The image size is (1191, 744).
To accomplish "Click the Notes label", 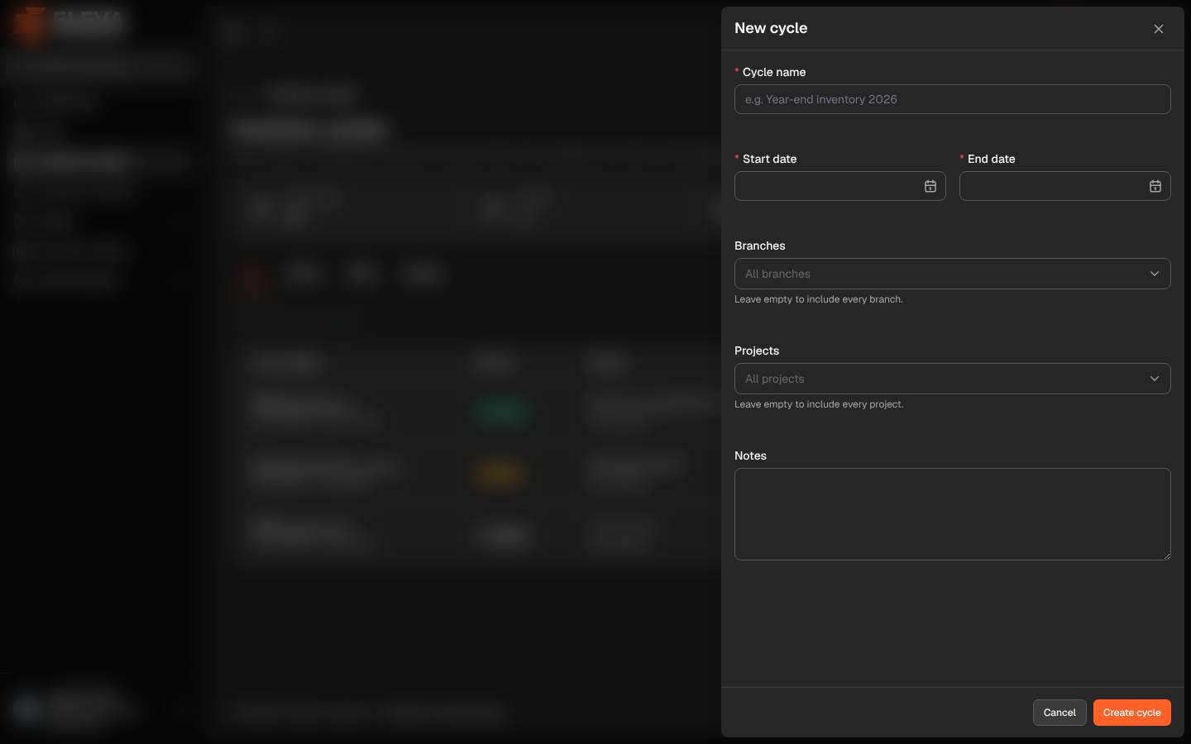I will click(750, 455).
